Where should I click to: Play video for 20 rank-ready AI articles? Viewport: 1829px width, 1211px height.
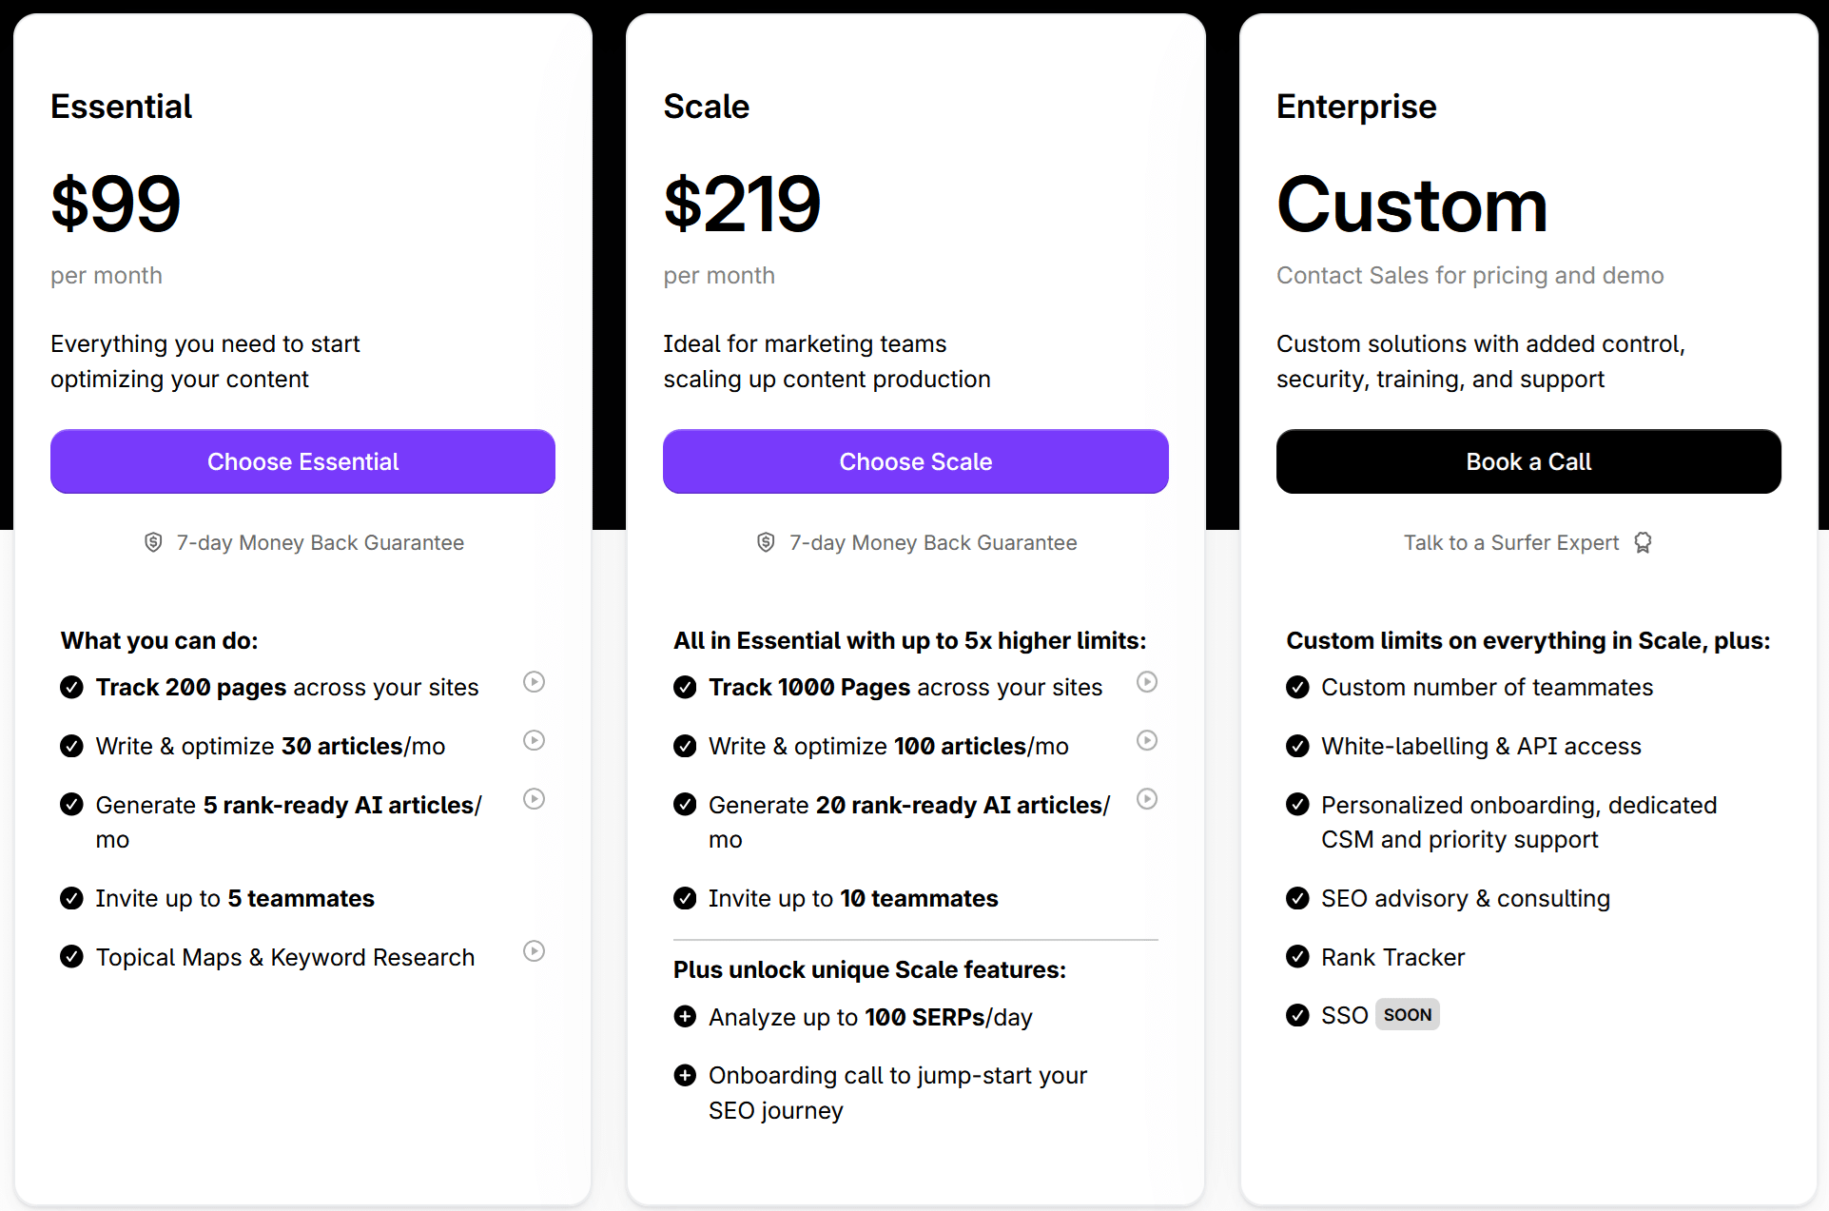coord(1147,799)
